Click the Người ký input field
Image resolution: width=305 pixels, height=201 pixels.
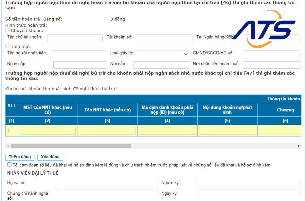coord(248,182)
